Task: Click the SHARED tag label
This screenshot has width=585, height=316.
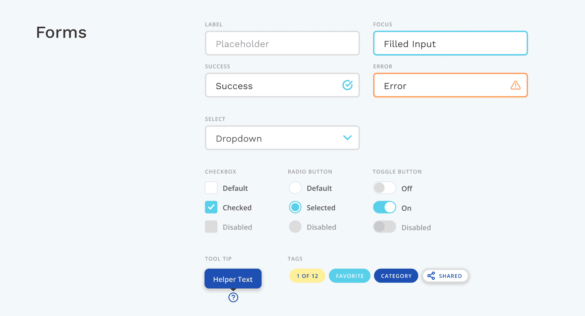Action: 450,276
